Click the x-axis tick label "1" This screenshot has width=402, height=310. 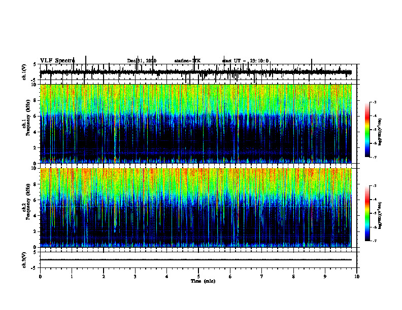(72, 277)
